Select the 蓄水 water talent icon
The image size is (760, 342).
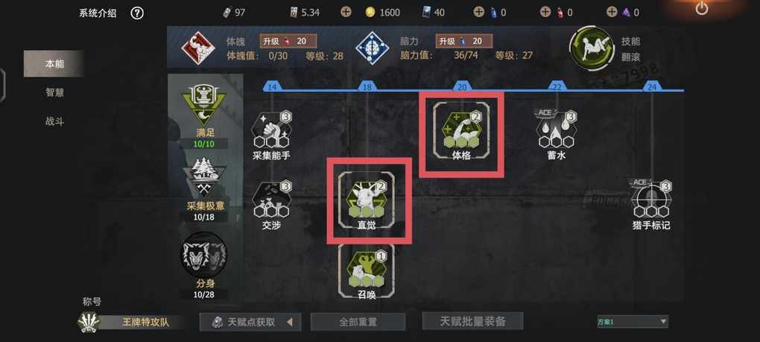pyautogui.click(x=555, y=129)
